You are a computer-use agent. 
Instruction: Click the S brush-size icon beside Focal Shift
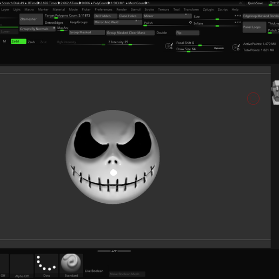[169, 46]
